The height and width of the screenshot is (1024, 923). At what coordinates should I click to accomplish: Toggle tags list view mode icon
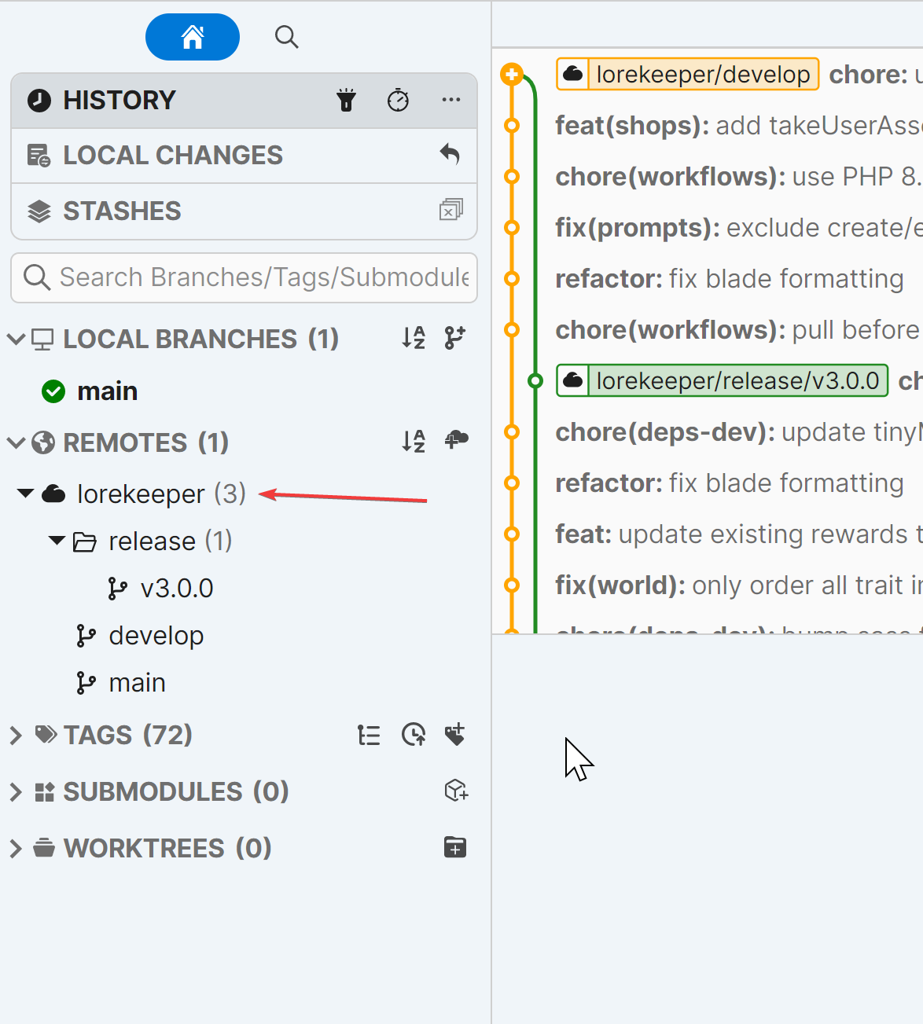369,735
